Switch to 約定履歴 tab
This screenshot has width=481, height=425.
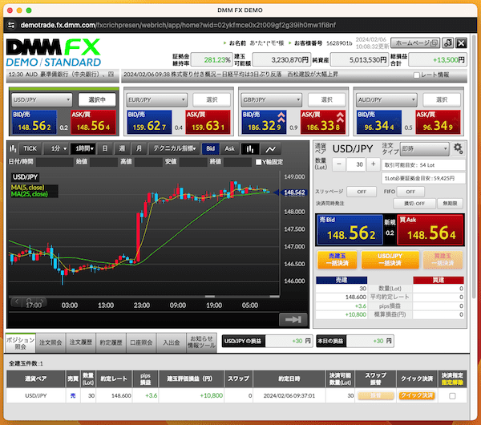pos(111,342)
